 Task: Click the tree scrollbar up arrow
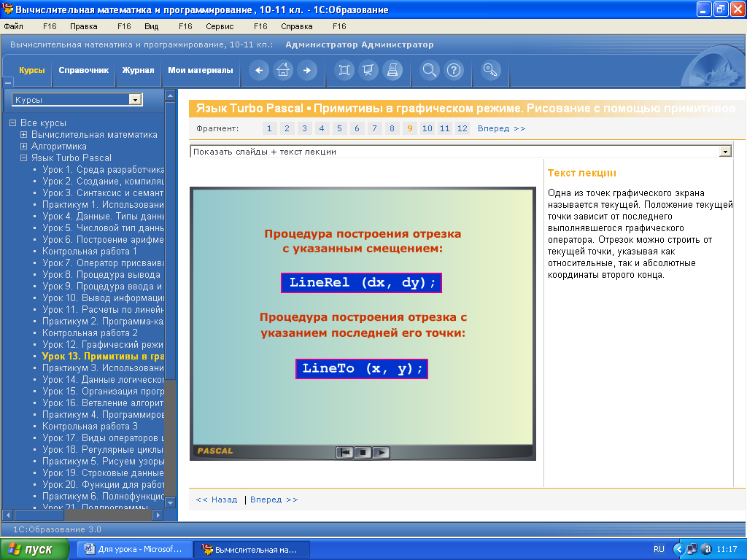coord(170,96)
